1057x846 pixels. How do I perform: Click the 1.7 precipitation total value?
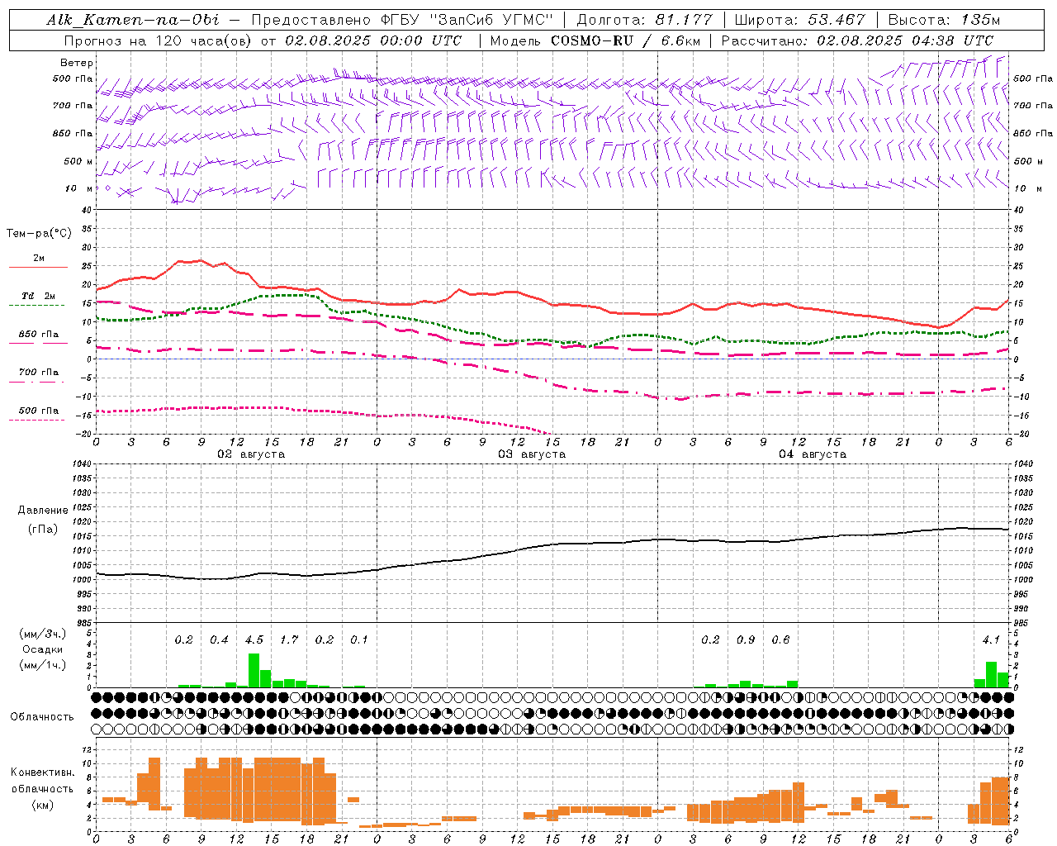point(289,640)
